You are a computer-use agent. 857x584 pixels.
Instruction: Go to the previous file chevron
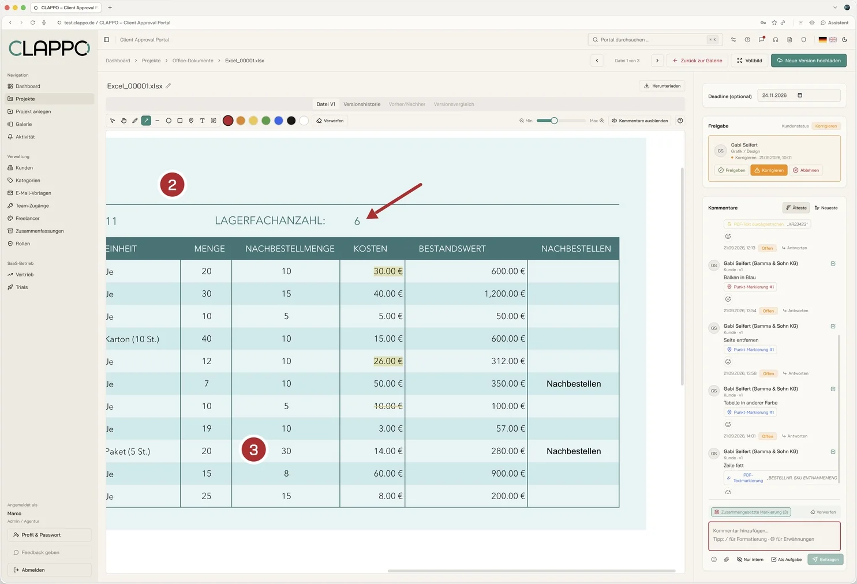597,61
